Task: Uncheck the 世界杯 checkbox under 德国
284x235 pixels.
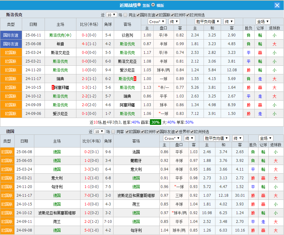Action: point(177,131)
